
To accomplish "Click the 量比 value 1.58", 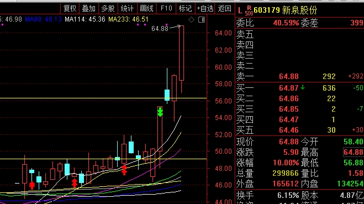I will coord(356,173).
